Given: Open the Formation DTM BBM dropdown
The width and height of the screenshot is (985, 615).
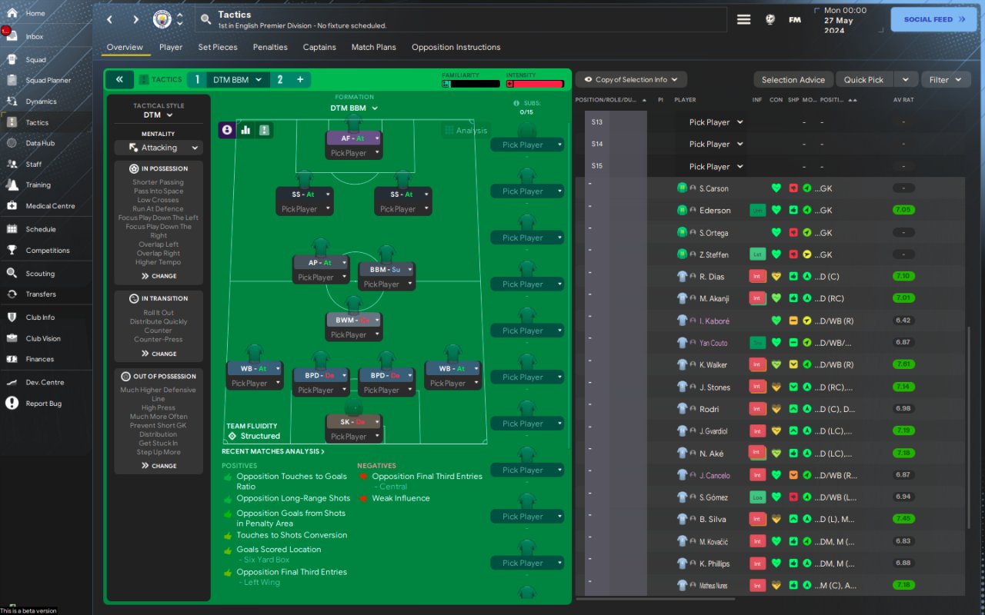Looking at the screenshot, I should tap(354, 108).
